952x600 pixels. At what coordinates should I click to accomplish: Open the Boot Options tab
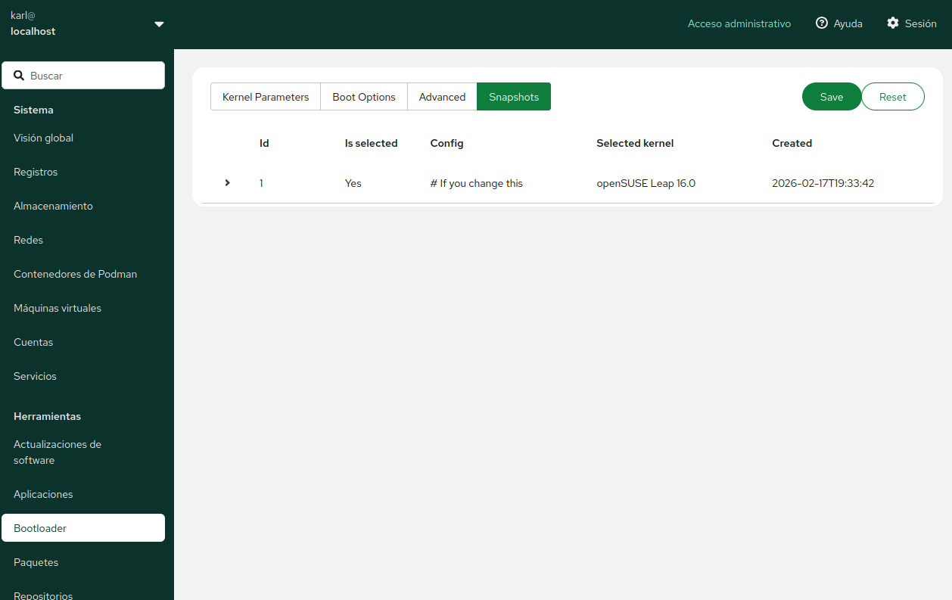(364, 97)
